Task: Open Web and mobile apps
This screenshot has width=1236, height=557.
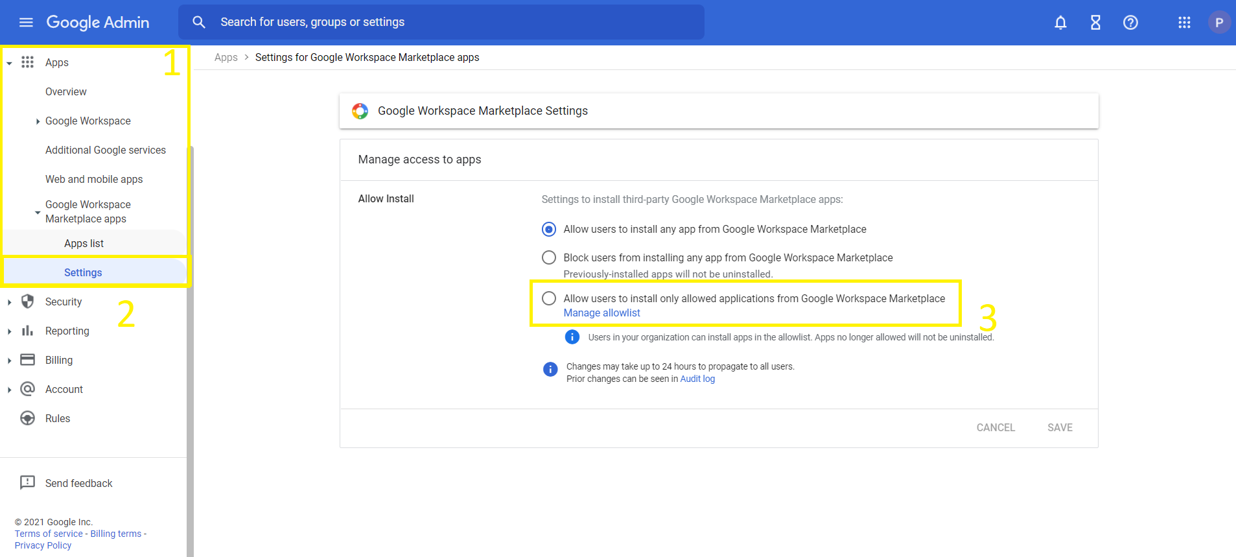Action: pyautogui.click(x=94, y=179)
